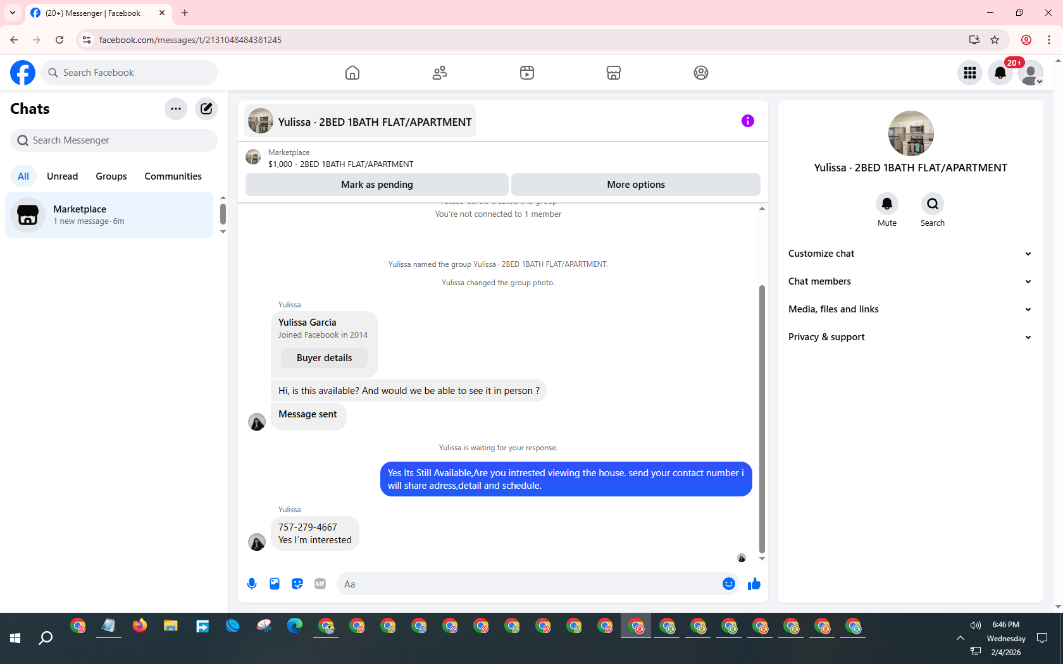Open the Facebook menu grid icon
Screen dimensions: 1063x664
(x=970, y=73)
